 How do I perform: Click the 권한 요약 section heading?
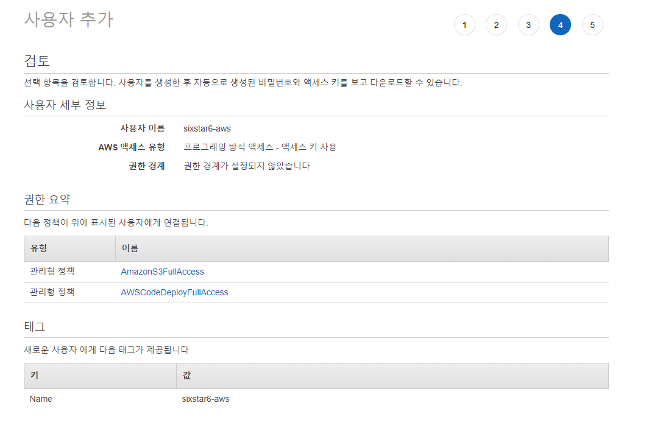pos(47,198)
